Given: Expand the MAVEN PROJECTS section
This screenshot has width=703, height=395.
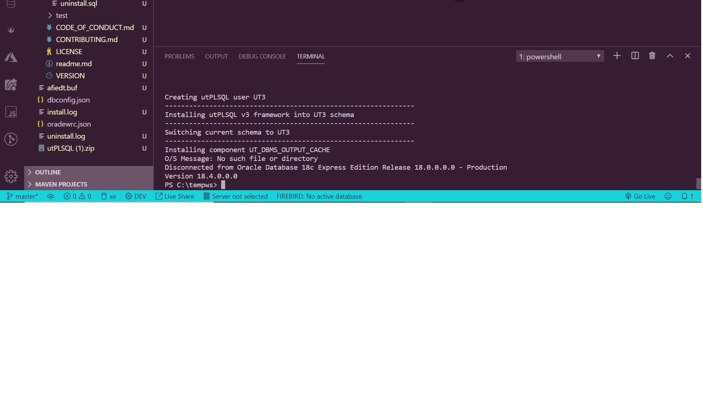Looking at the screenshot, I should 61,184.
